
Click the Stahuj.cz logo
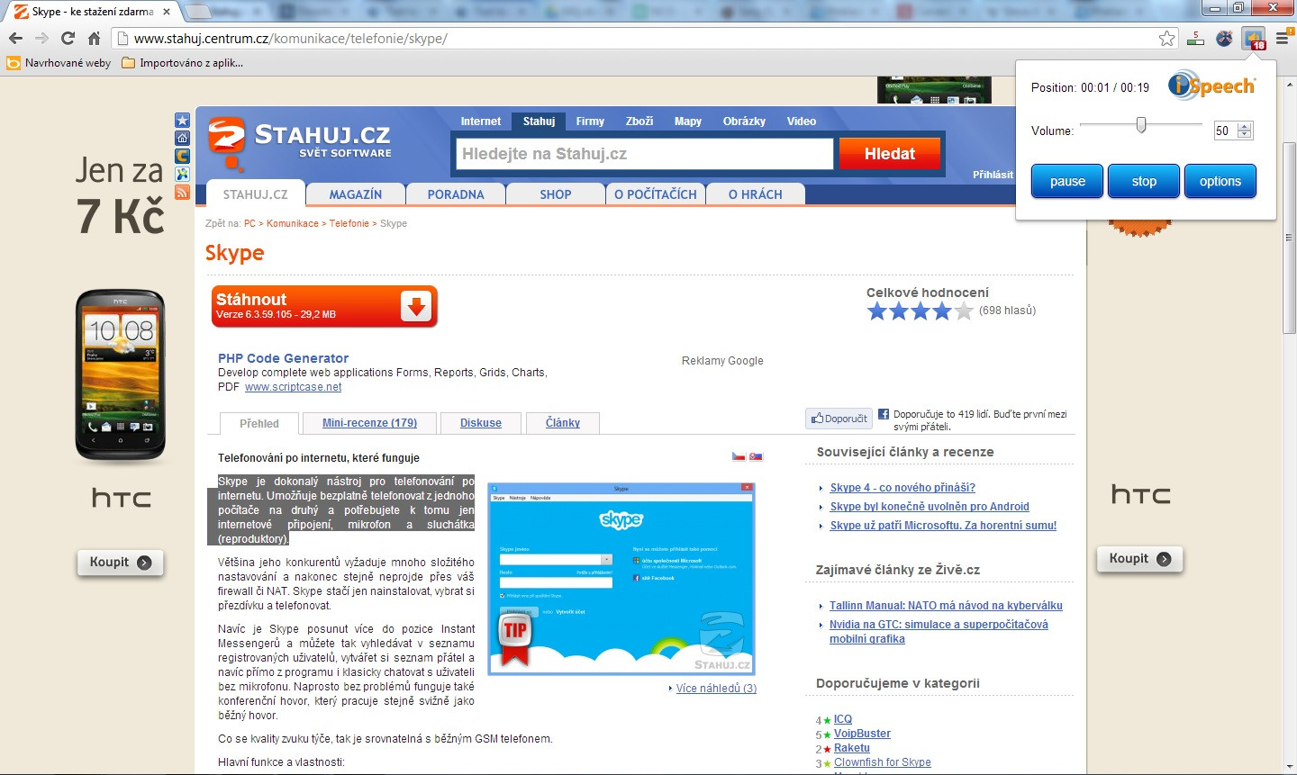[300, 142]
